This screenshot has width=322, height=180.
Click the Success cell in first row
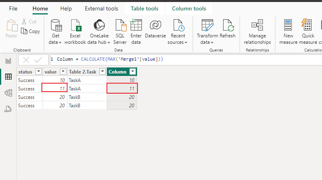(x=30, y=80)
